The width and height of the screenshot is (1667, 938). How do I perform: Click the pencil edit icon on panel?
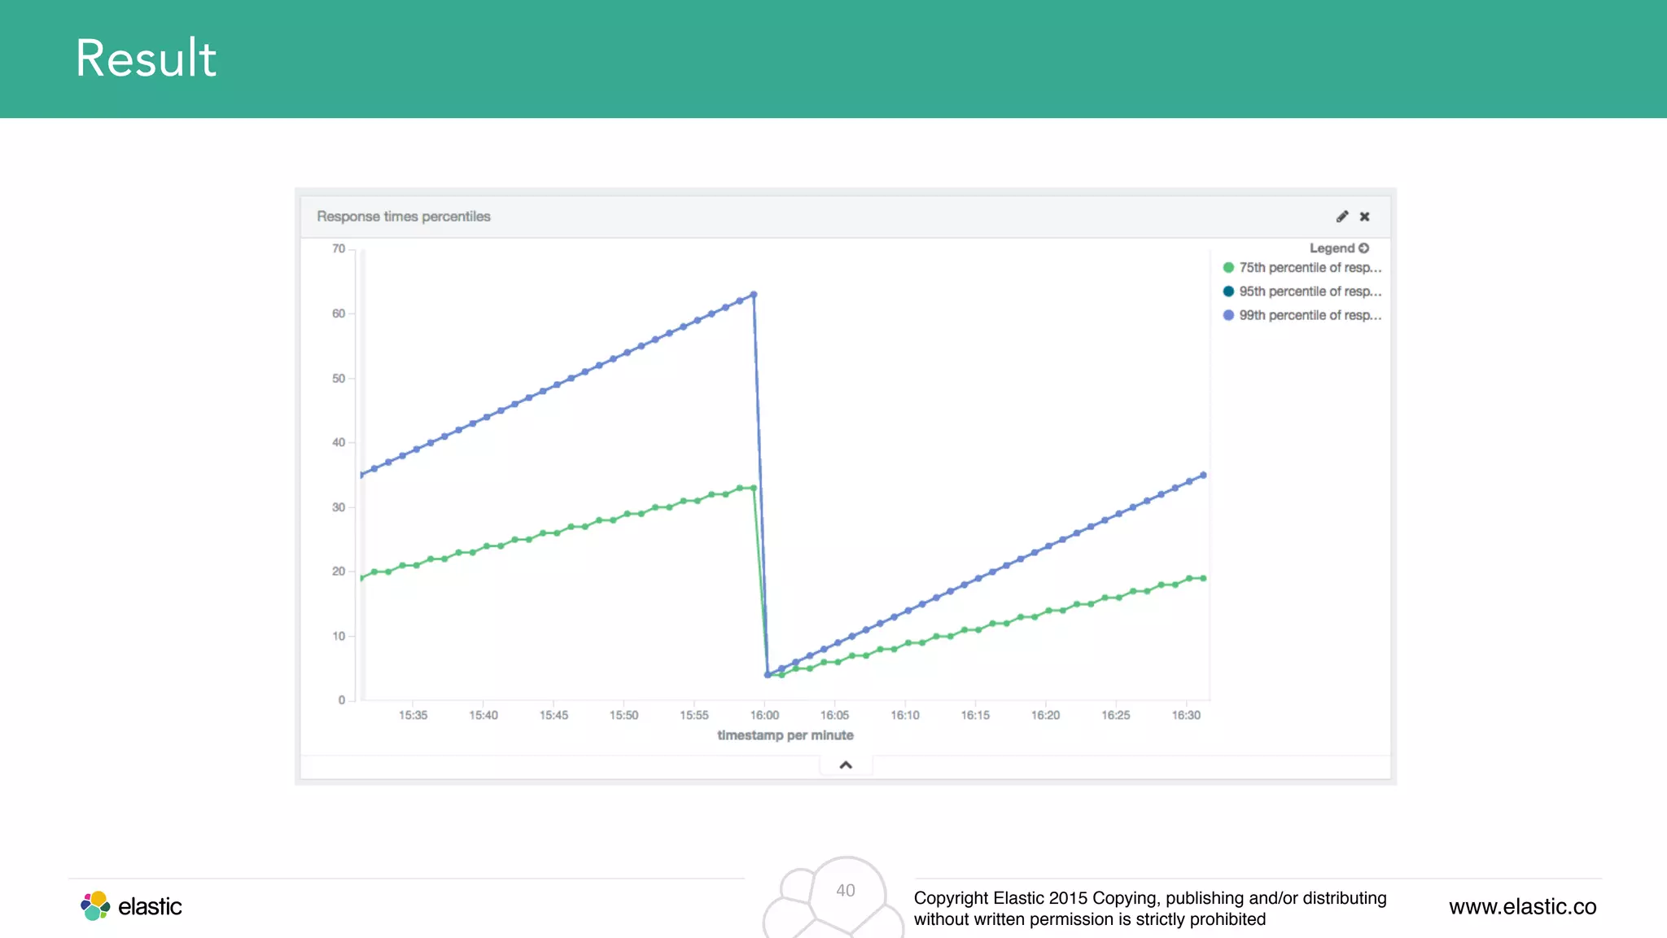click(1341, 217)
